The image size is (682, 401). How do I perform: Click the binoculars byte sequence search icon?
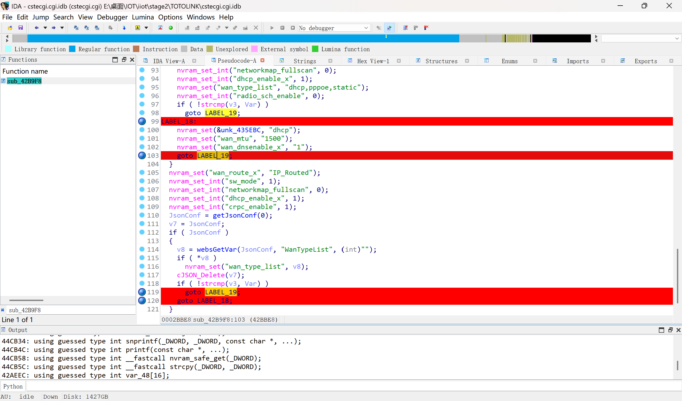(97, 28)
